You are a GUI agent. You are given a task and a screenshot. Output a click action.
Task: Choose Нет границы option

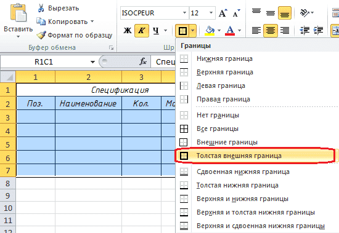[x=257, y=115]
